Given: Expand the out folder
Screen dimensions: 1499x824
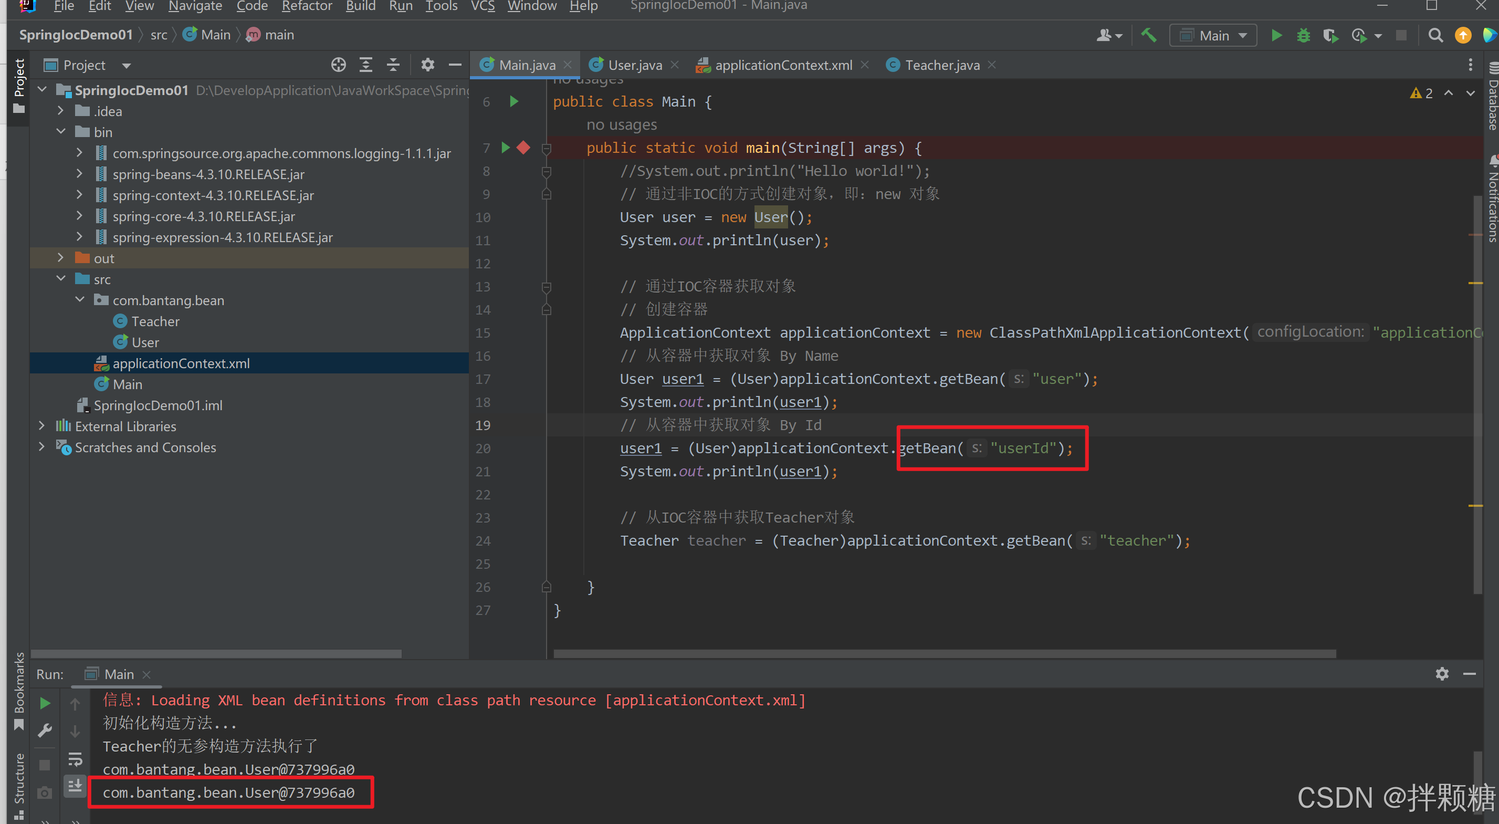Looking at the screenshot, I should pos(60,258).
